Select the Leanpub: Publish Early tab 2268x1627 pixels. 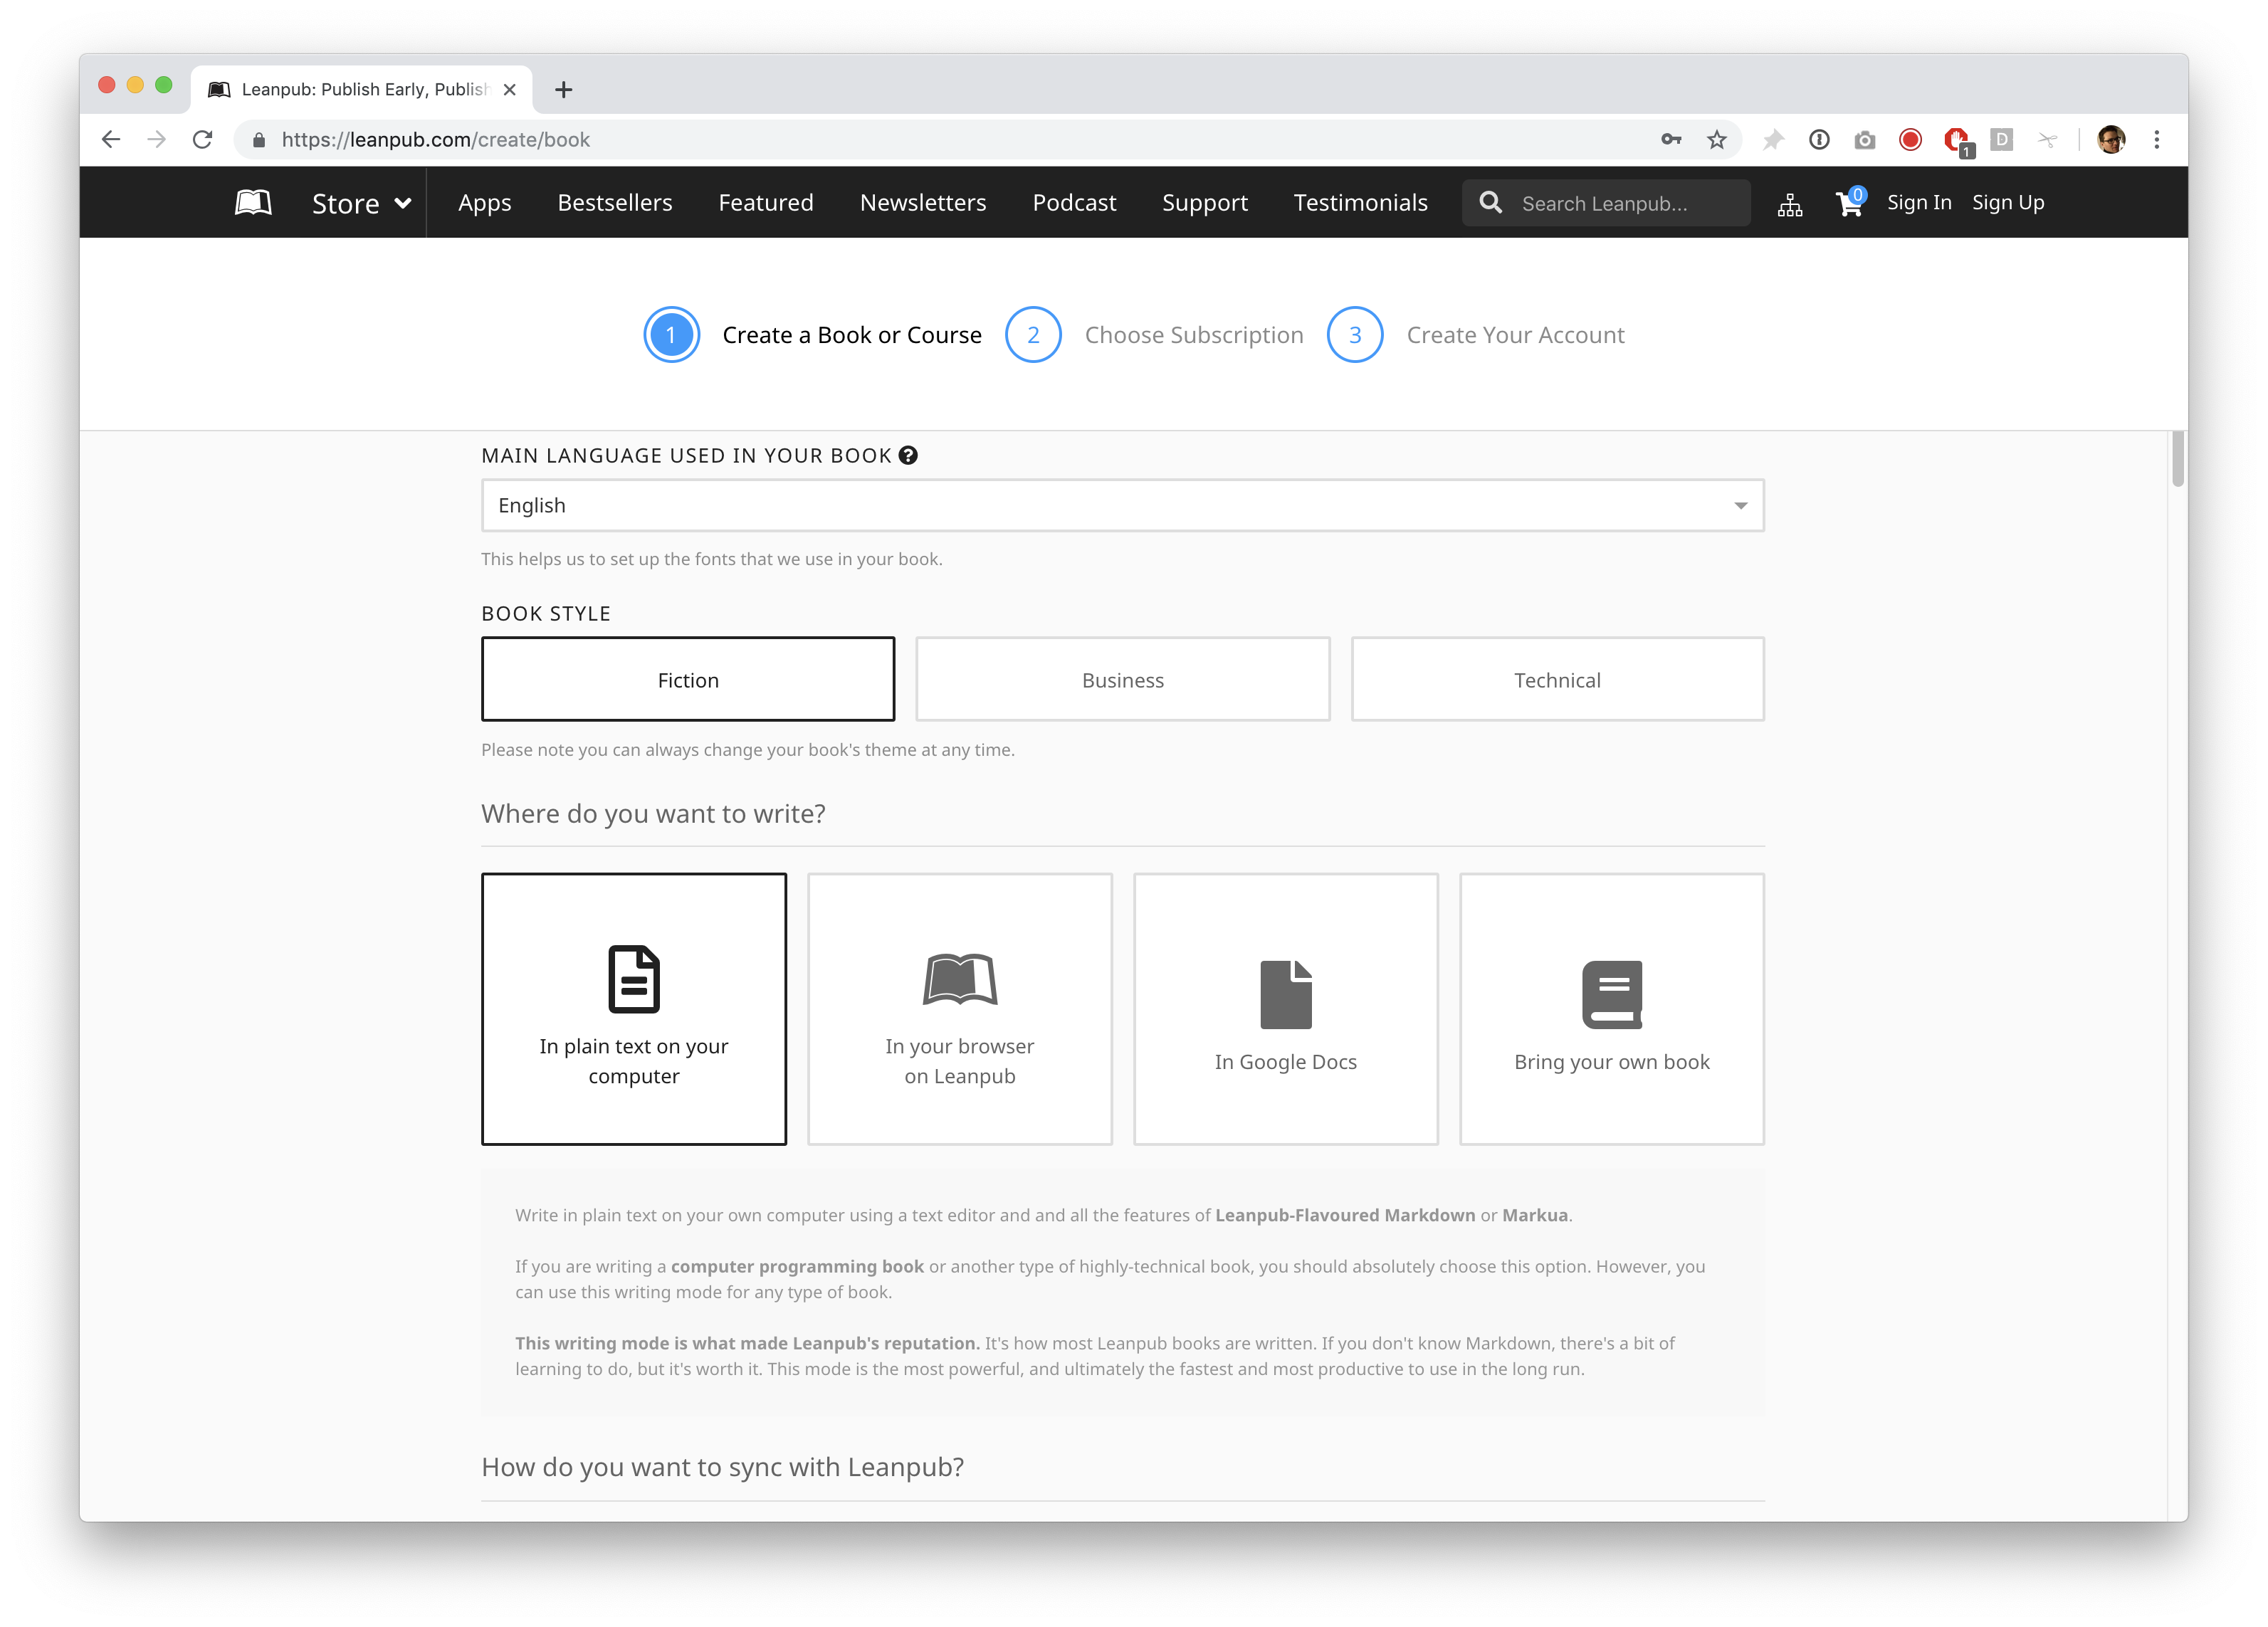[362, 90]
